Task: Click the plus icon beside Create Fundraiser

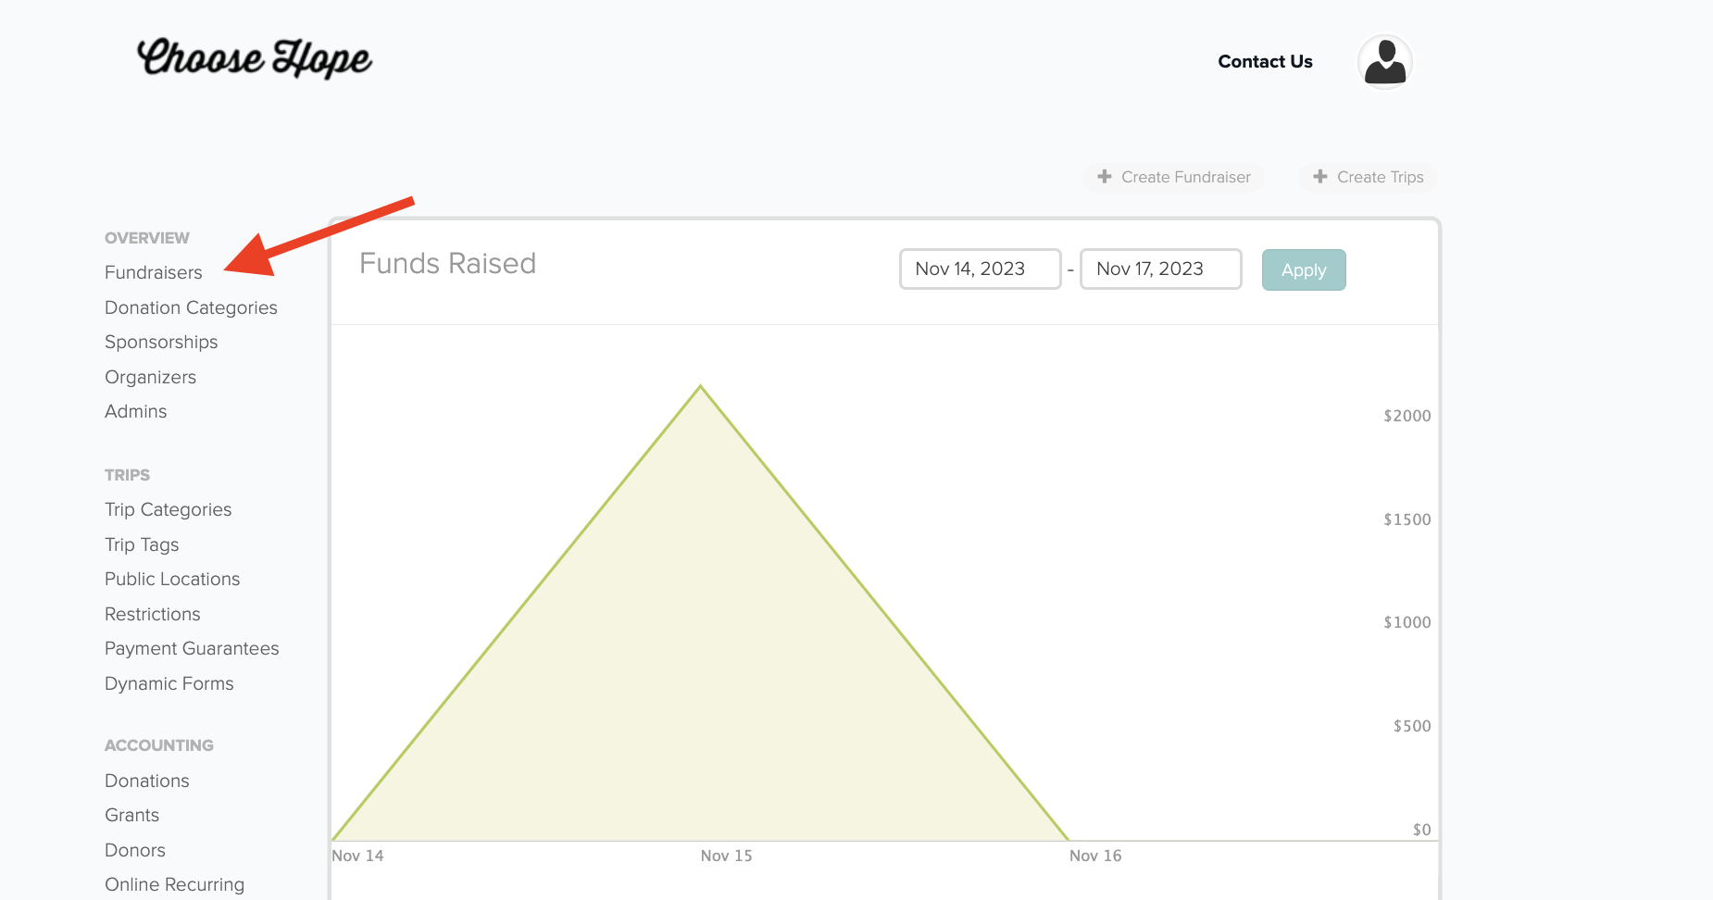Action: coord(1104,176)
